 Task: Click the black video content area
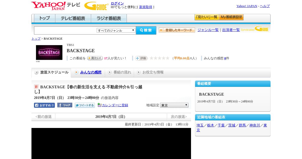click(111, 143)
